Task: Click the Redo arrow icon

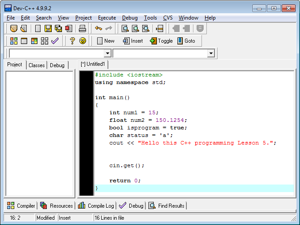Action: (x=109, y=28)
